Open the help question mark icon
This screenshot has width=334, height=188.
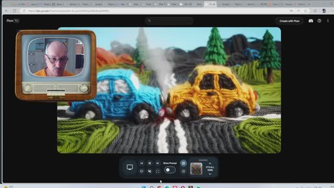pos(319,21)
